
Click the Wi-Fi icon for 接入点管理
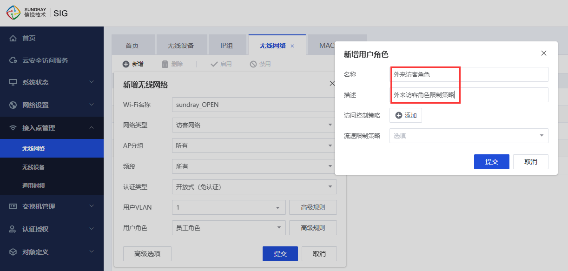pos(13,128)
